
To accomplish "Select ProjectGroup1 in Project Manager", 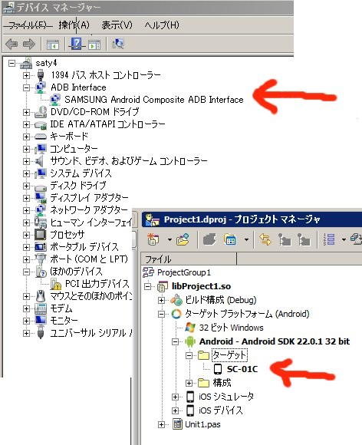I will [x=184, y=272].
